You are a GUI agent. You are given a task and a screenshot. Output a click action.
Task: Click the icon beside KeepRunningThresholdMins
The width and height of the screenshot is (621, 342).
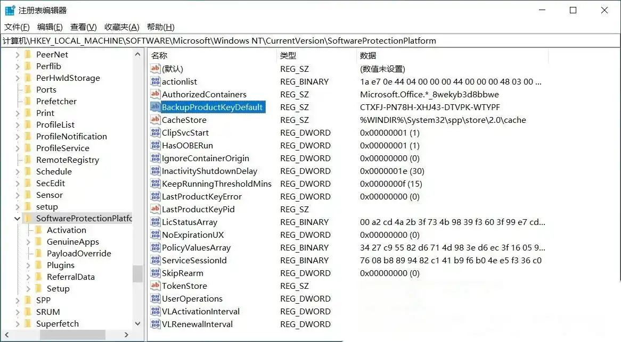click(156, 183)
